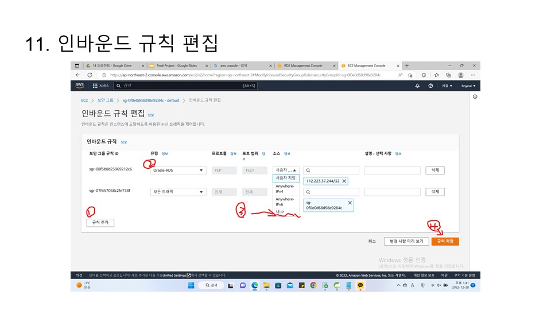
Task: Select Anywhere-IPv6 source option
Action: (286, 201)
